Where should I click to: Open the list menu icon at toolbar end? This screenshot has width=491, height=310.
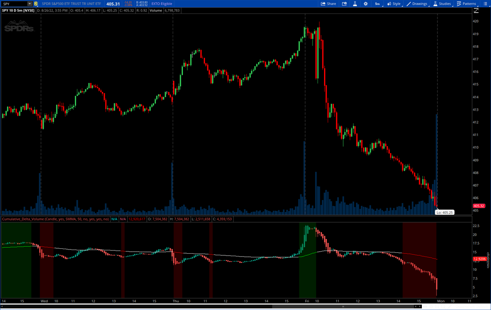coord(485,4)
